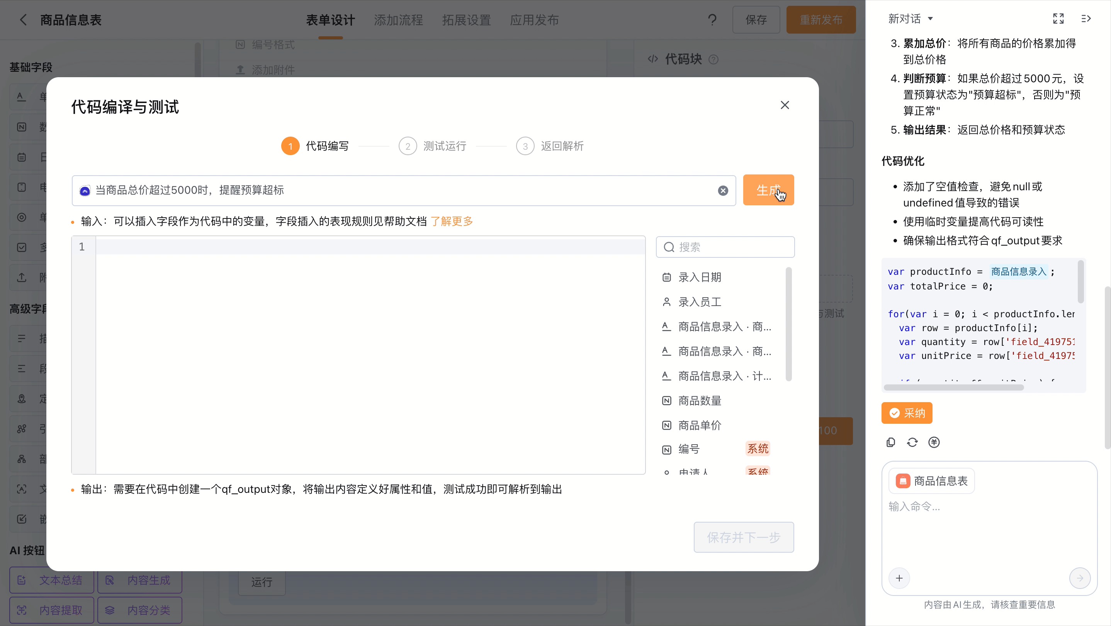Click the 内容生成 AI button
Image resolution: width=1111 pixels, height=626 pixels.
[x=140, y=580]
